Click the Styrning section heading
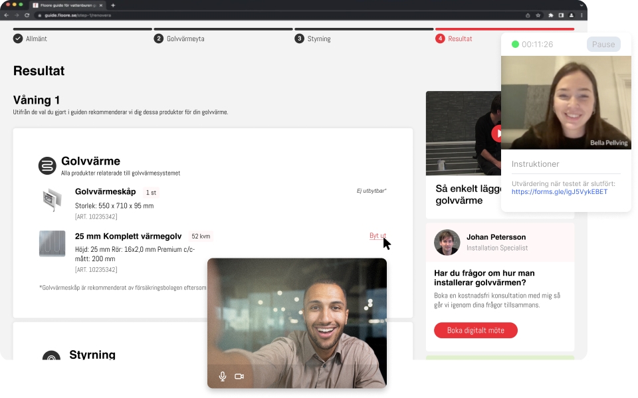Image resolution: width=638 pixels, height=398 pixels. 92,354
